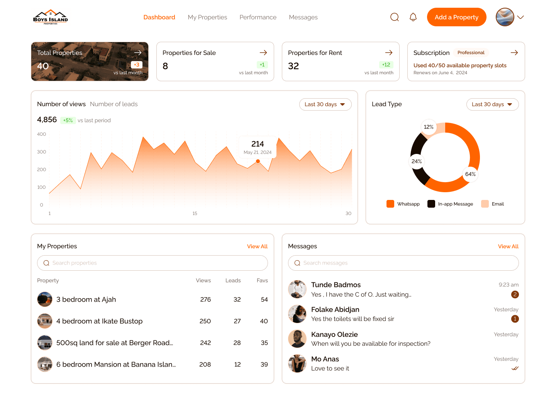Click the read double-check icon on Mo Anas
Screen dimensions: 556x396
pyautogui.click(x=515, y=368)
